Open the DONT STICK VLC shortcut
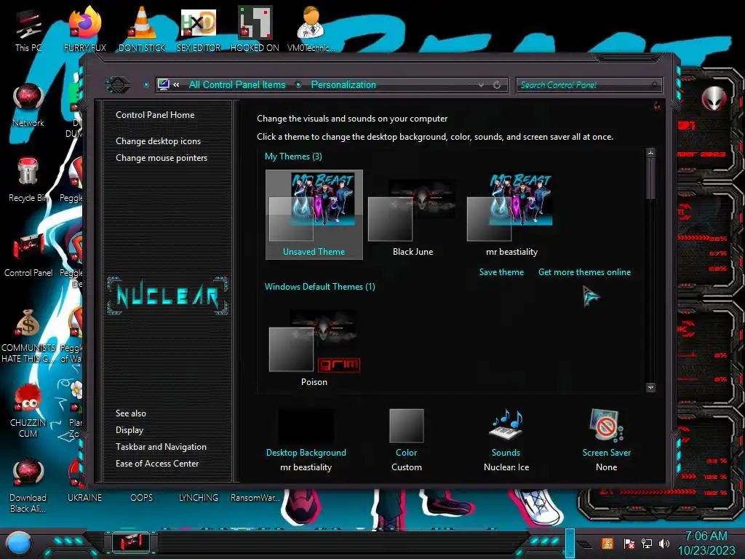The width and height of the screenshot is (745, 559). [x=142, y=29]
